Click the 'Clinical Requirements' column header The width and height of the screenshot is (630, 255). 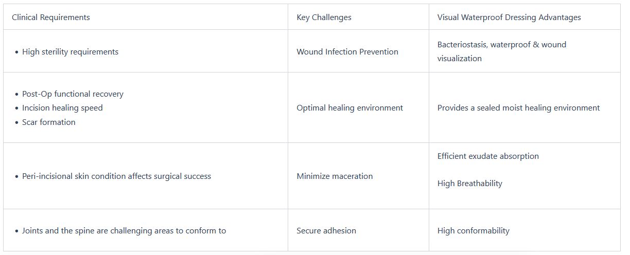[x=51, y=17]
